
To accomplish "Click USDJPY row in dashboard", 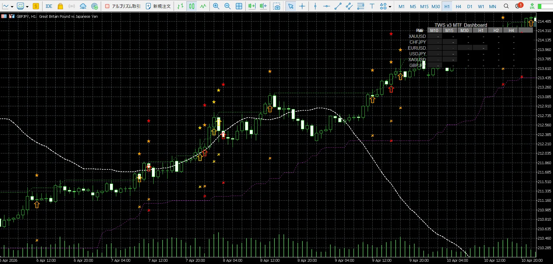I will (418, 54).
